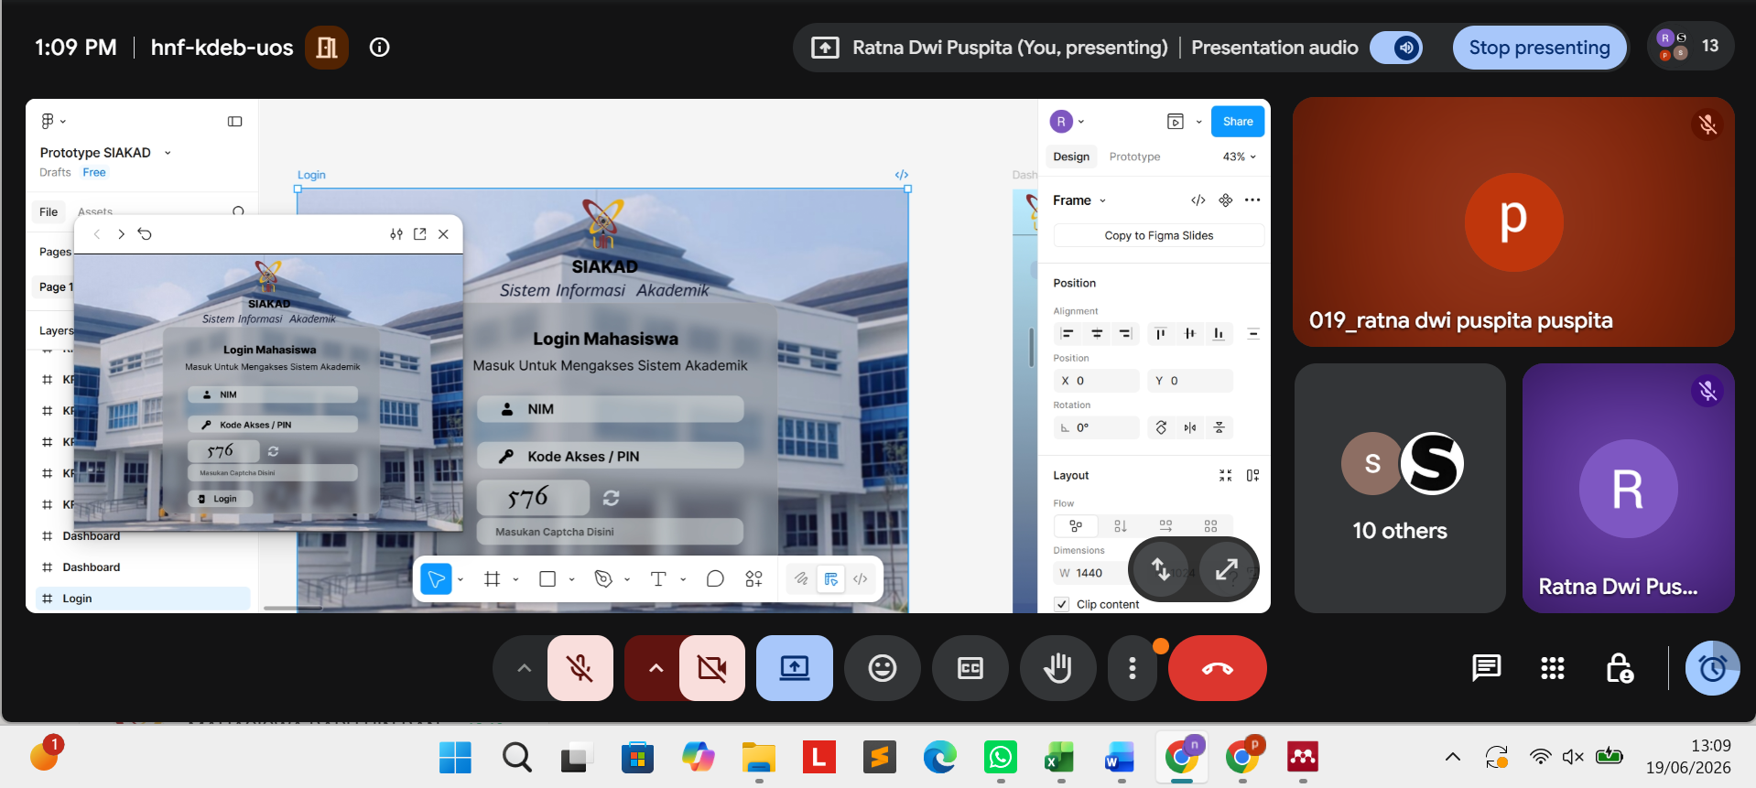
Task: Minimize the Figma left sidebar panel
Action: pos(235,122)
